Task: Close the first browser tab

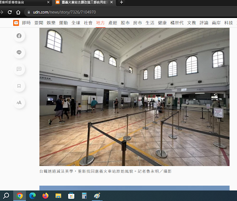Action: [x=48, y=2]
